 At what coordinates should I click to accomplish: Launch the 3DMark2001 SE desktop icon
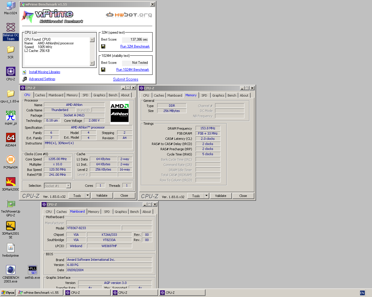(x=10, y=230)
